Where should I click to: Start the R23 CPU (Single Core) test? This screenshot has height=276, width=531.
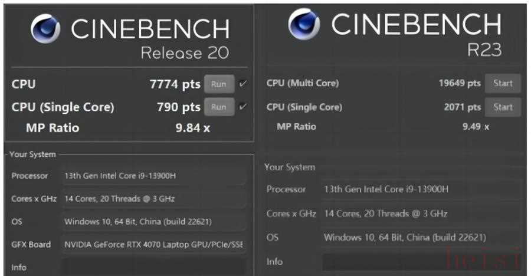pyautogui.click(x=503, y=107)
